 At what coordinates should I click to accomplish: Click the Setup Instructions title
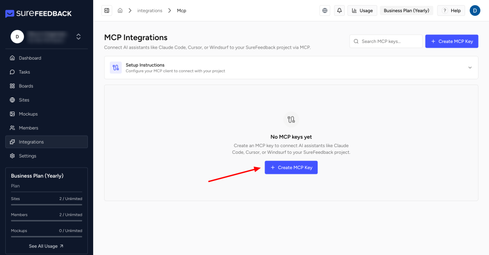coord(145,65)
